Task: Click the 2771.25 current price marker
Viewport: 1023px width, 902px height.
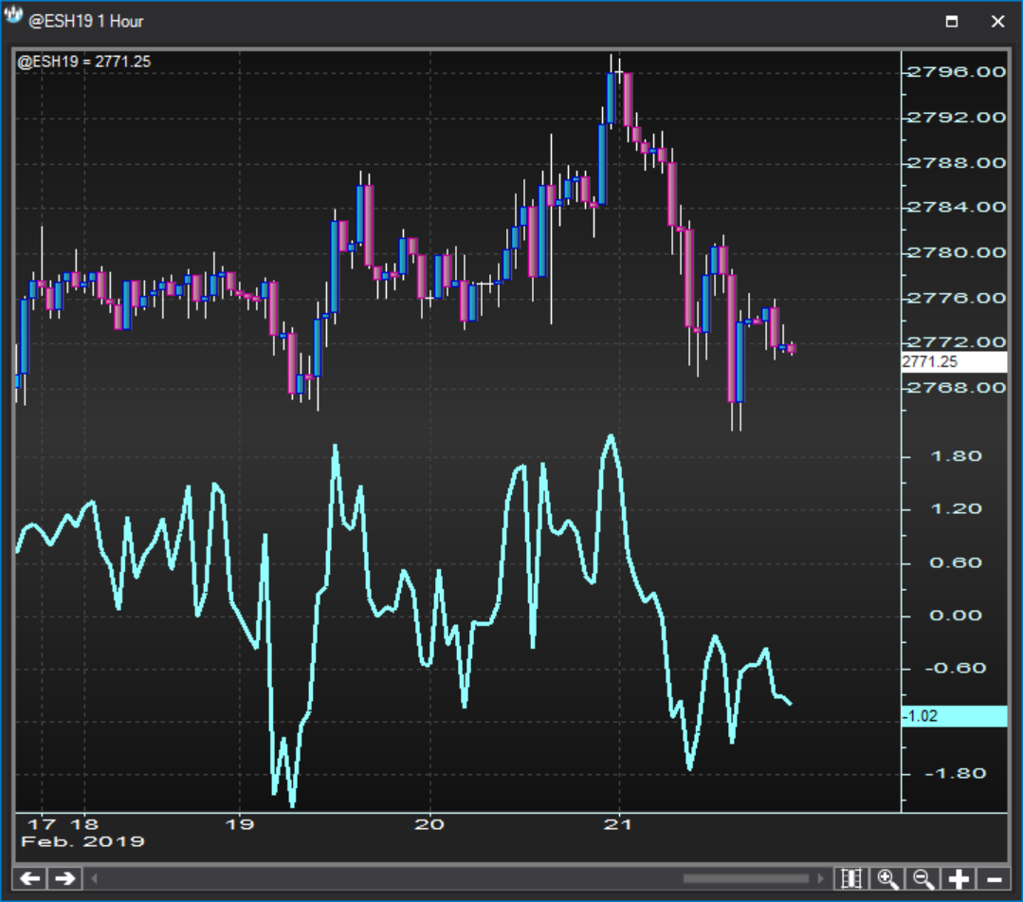Action: point(954,361)
